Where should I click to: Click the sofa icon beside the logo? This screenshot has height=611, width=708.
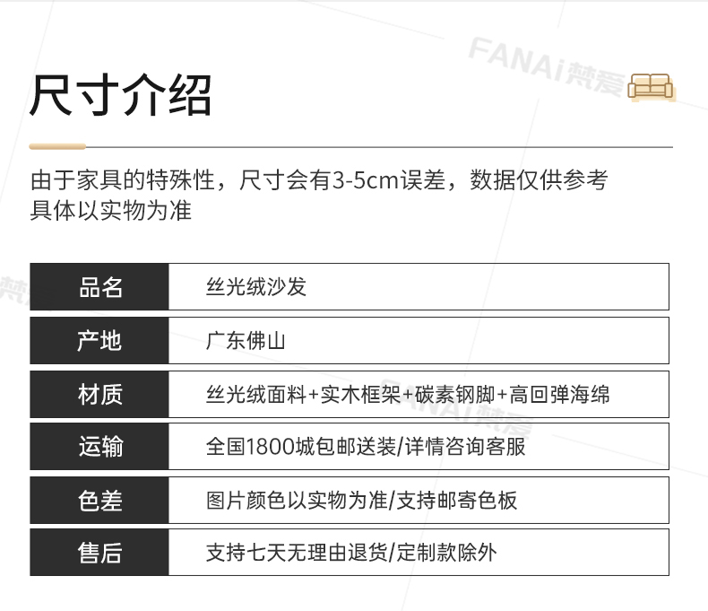pyautogui.click(x=651, y=86)
